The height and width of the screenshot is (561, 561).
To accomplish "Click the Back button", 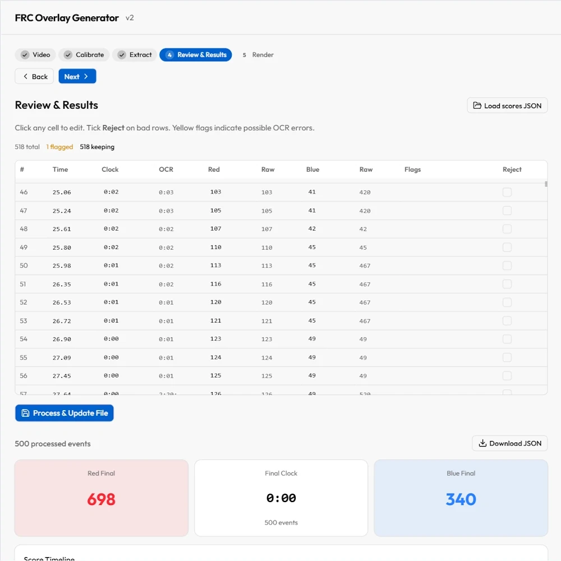I will point(34,76).
